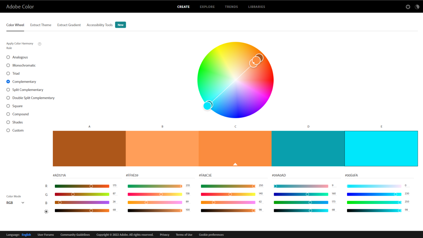The image size is (423, 238).
Task: Open the Cookie preferences link
Action: (211, 235)
